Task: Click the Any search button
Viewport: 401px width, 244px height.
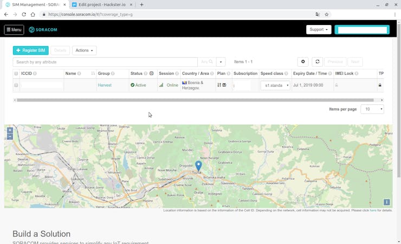Action: point(206,62)
